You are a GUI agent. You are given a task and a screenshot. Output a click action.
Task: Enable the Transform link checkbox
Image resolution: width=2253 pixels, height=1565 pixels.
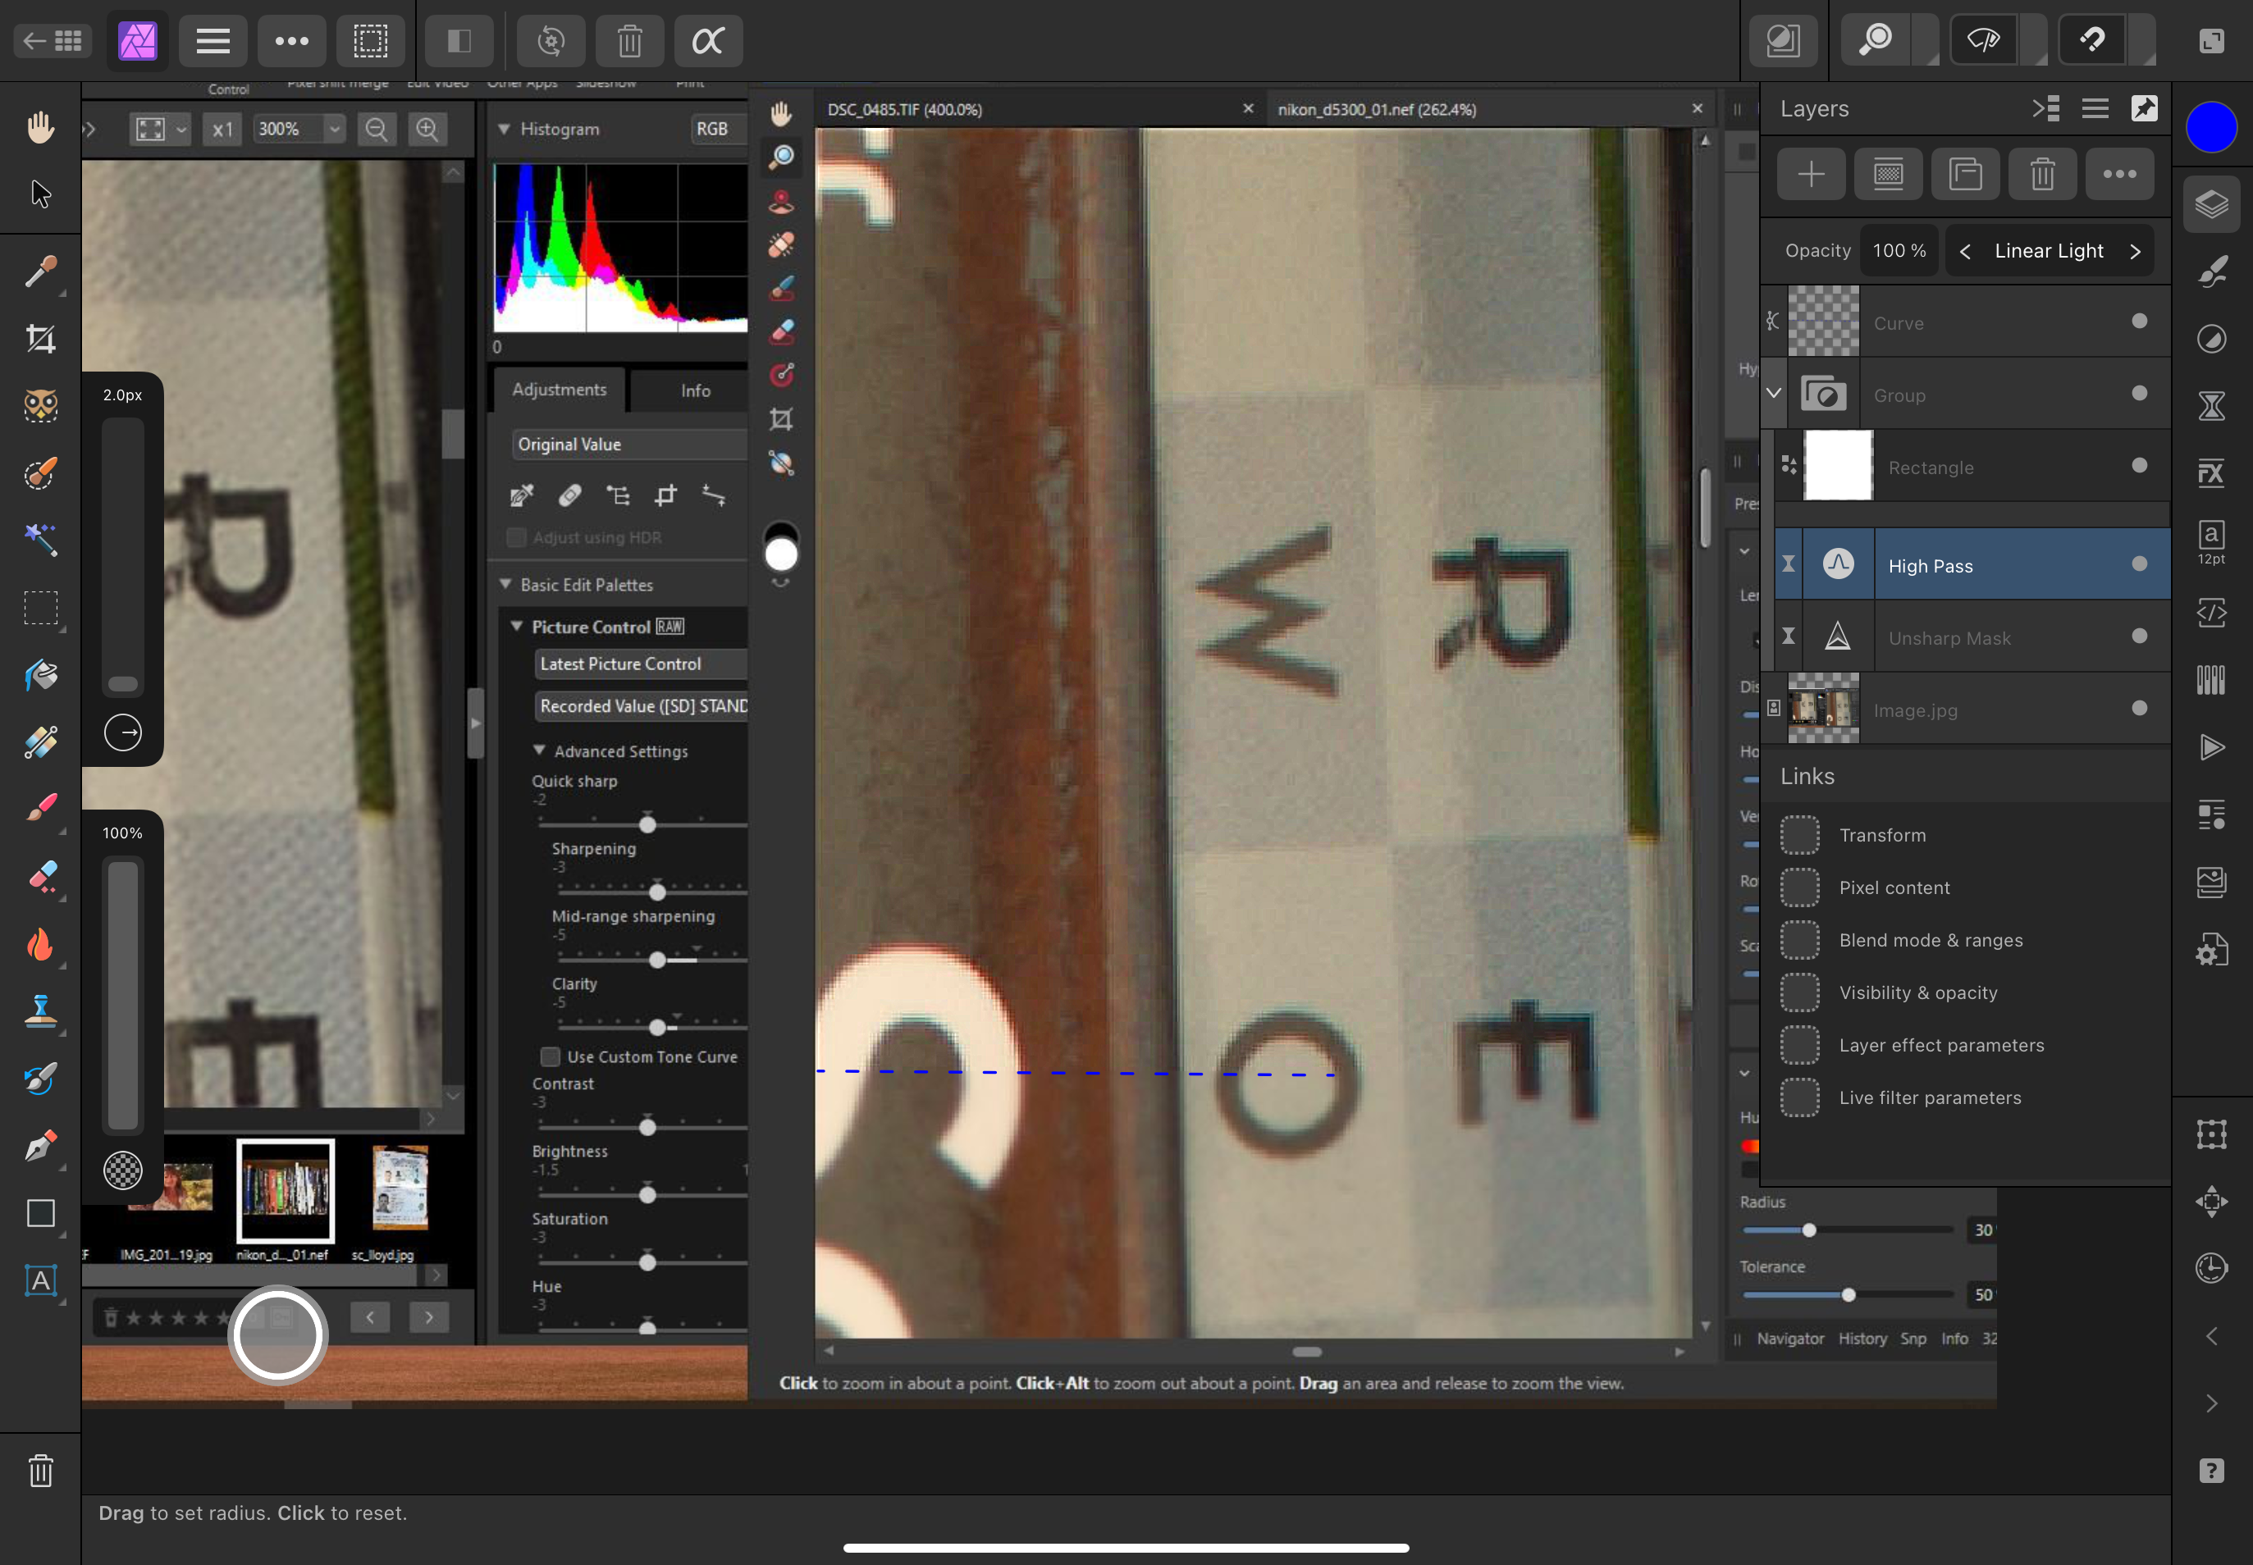[x=1800, y=834]
